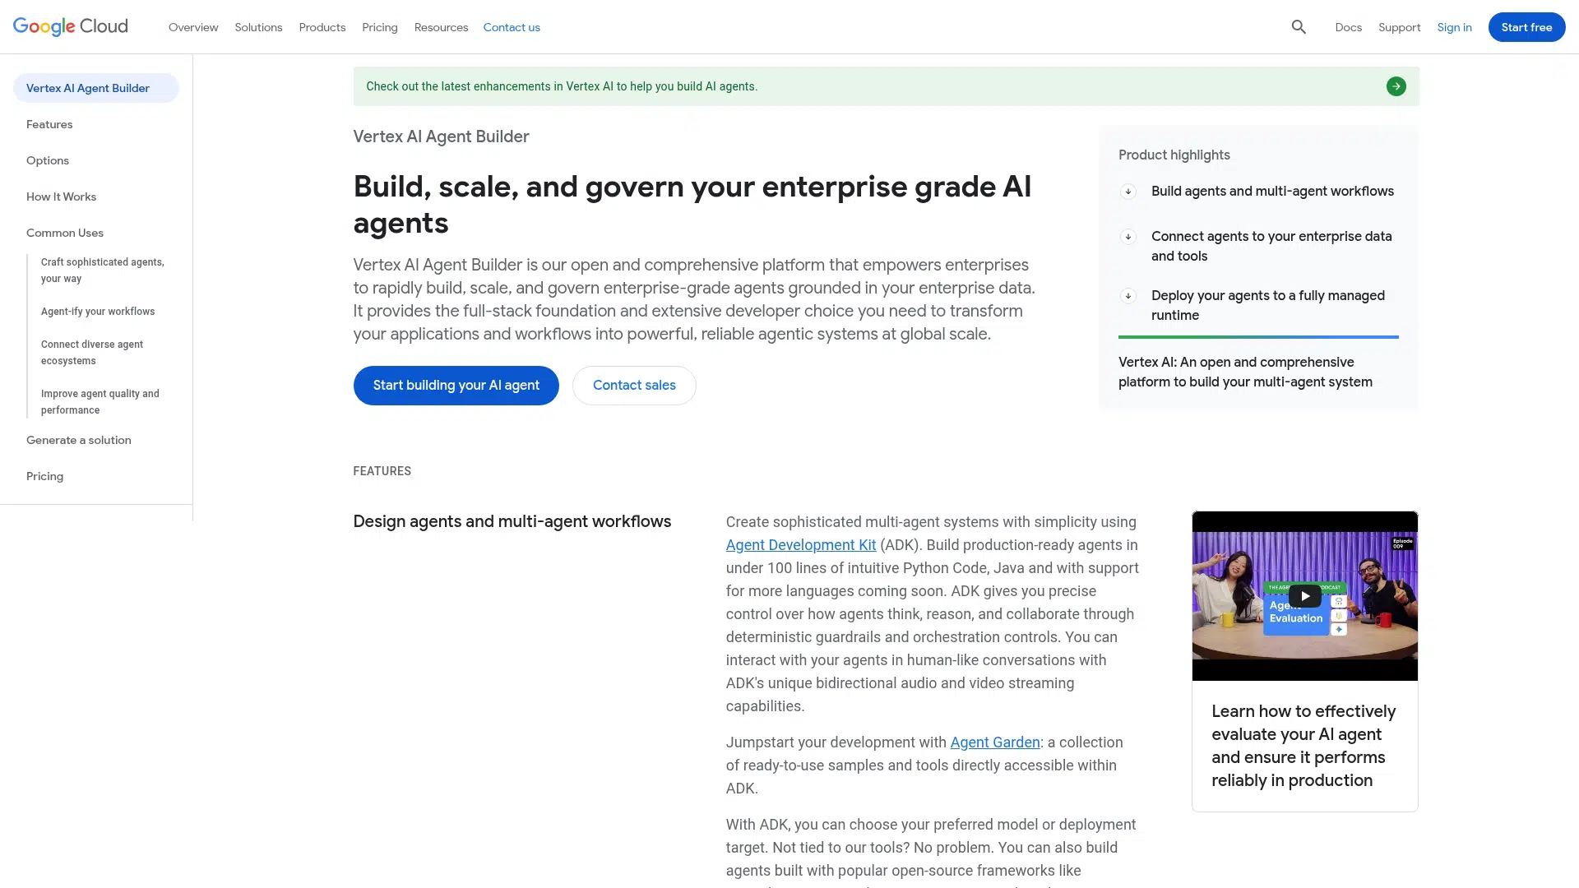Viewport: 1579px width, 888px height.
Task: Open the Pricing nav item
Action: coord(379,27)
